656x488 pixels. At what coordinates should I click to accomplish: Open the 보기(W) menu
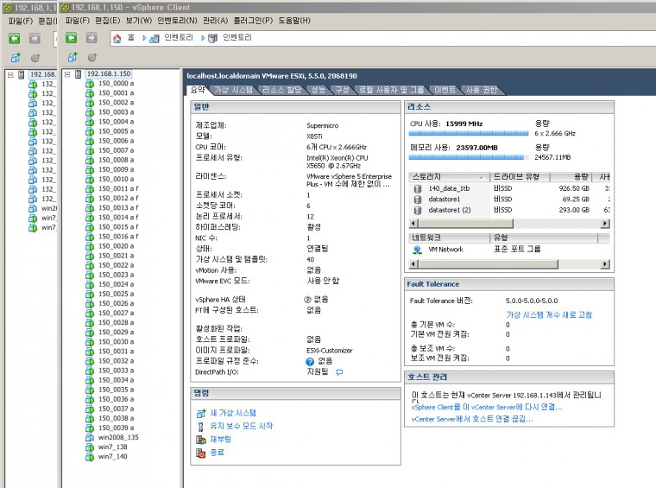(x=138, y=20)
